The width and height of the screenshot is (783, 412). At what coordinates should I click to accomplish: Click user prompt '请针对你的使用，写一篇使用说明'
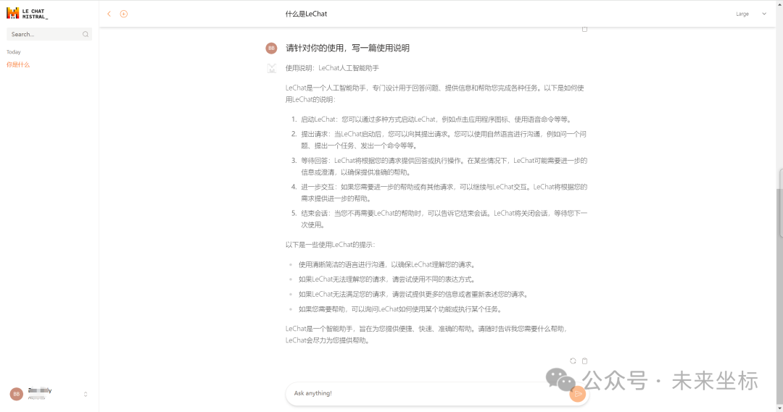347,48
